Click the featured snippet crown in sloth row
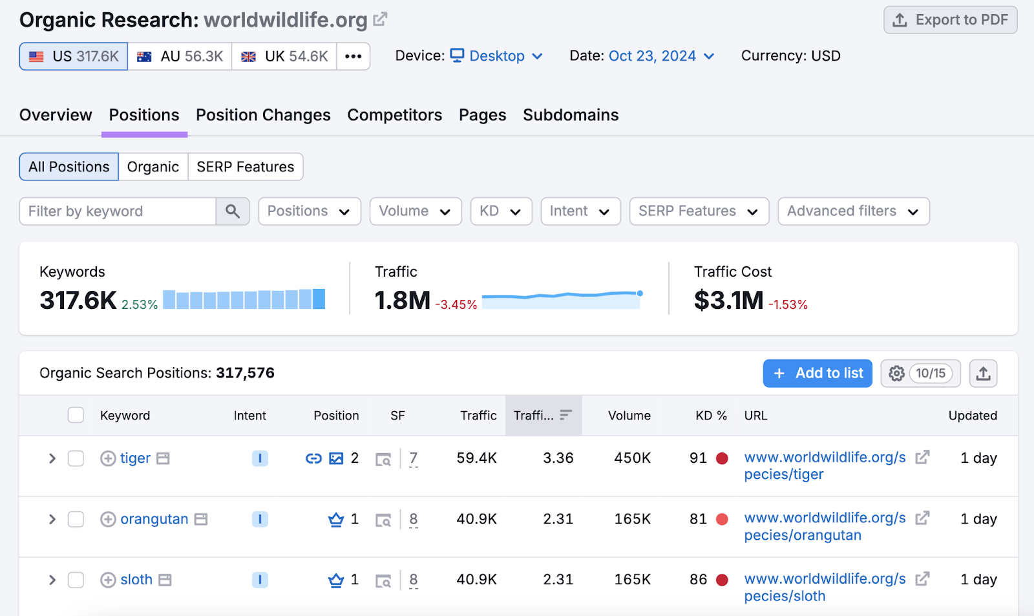Screen dimensions: 1034x616 336,580
